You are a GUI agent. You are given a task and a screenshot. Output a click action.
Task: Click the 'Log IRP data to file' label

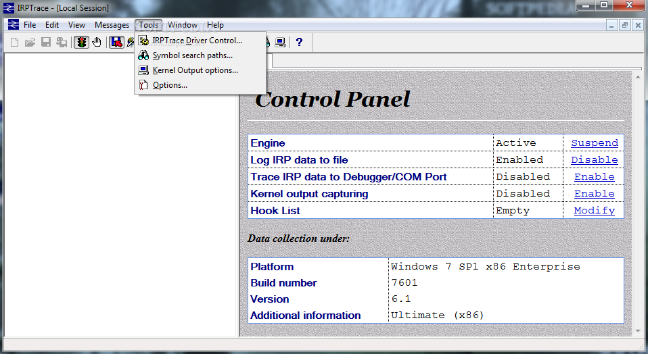299,160
